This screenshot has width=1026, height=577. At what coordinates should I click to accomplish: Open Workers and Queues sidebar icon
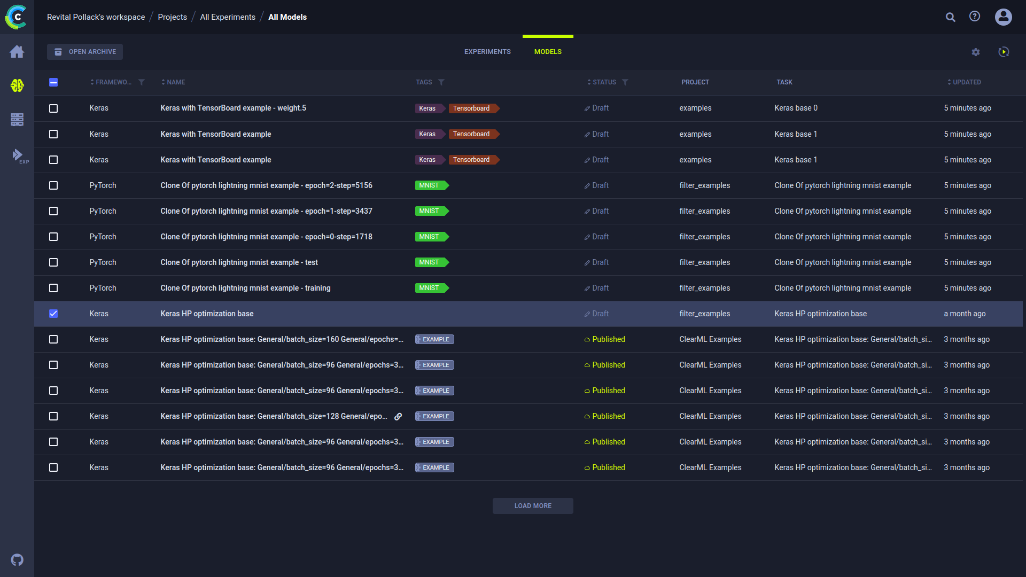(x=17, y=120)
